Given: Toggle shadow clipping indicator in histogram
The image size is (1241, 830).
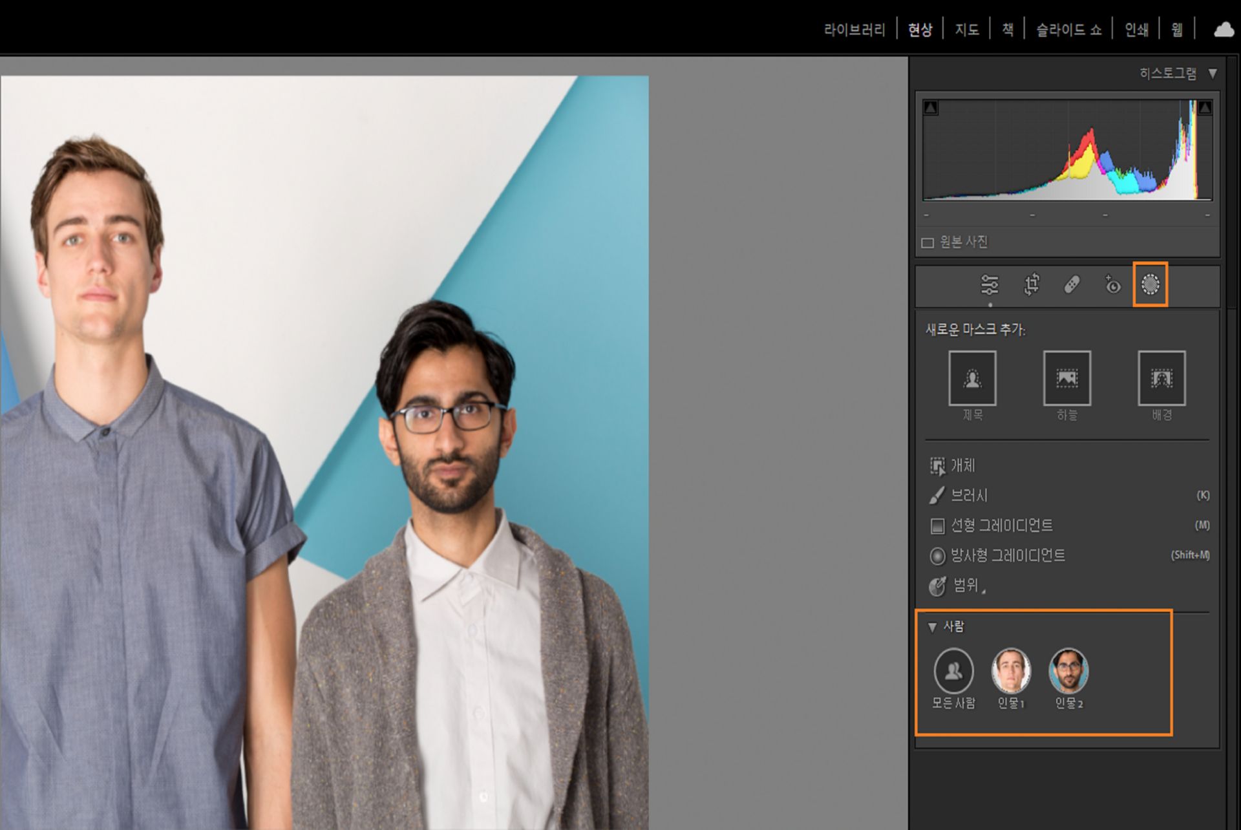Looking at the screenshot, I should click(x=931, y=108).
